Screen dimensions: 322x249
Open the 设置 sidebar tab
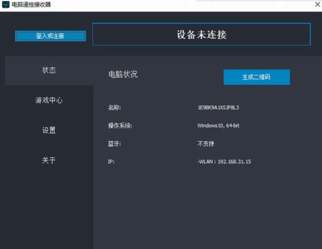pos(49,130)
